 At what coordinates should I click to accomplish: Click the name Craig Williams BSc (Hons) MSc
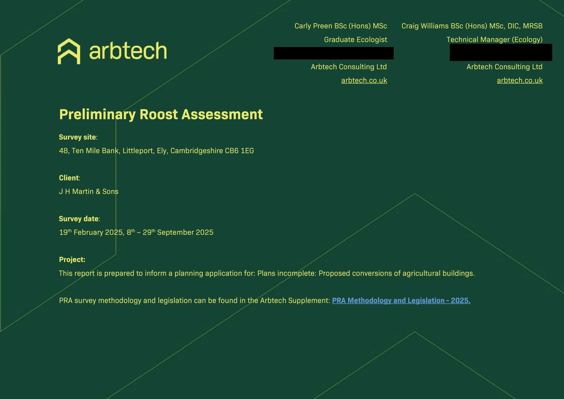(x=471, y=26)
